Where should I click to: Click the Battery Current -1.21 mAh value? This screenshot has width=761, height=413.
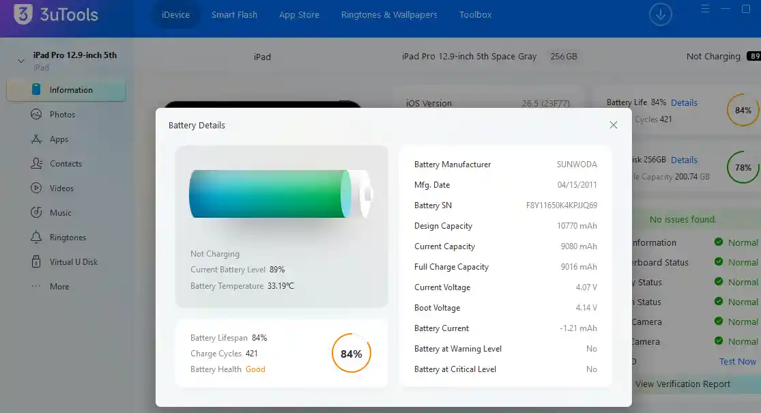coord(579,328)
